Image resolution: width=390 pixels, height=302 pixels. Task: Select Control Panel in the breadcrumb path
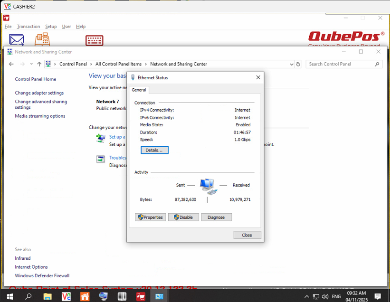[73, 64]
